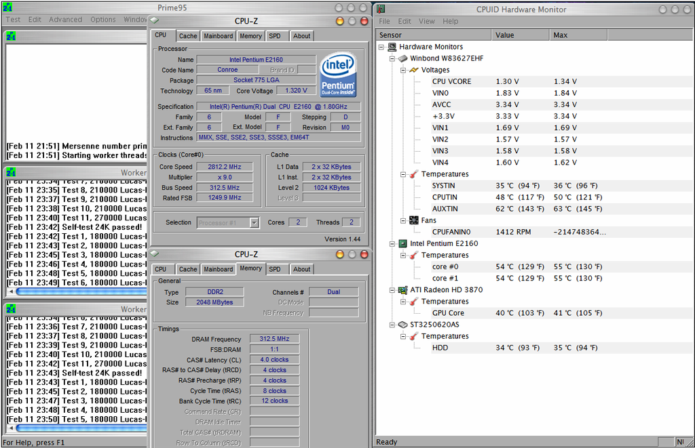The image size is (695, 448).
Task: Collapse the Fans node
Action: pyautogui.click(x=403, y=220)
